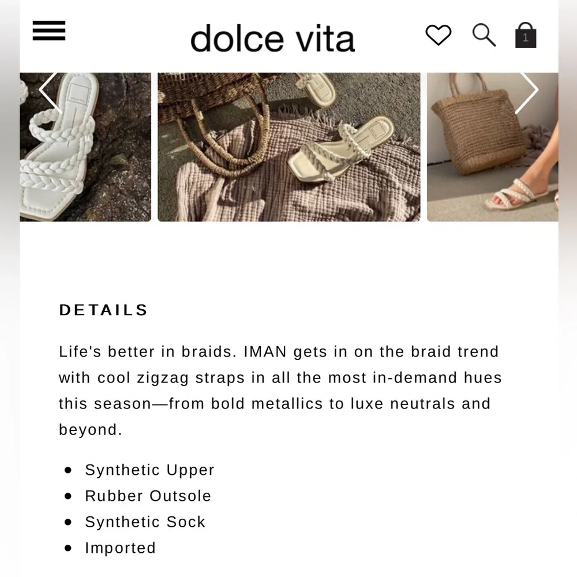The image size is (577, 577).
Task: Click the Synthetic Upper bullet point
Action: point(149,470)
